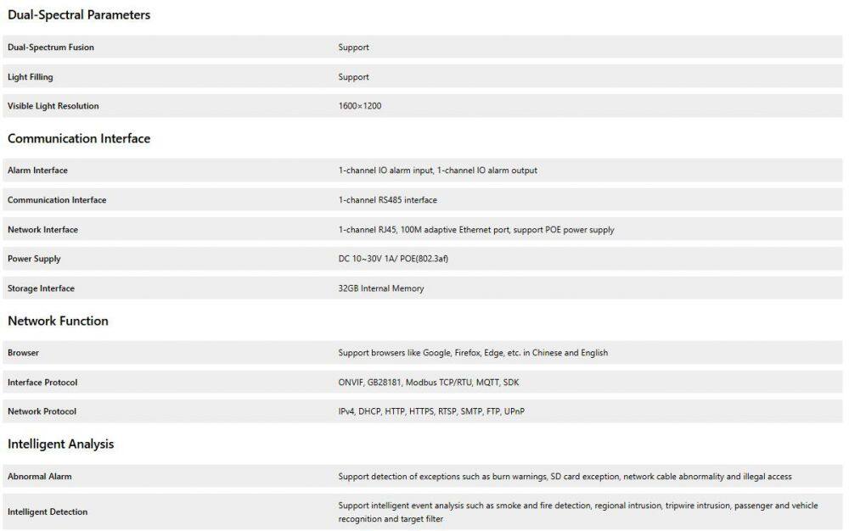This screenshot has width=849, height=531.
Task: Select the Abnormal Alarm row label
Action: click(40, 477)
